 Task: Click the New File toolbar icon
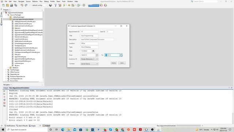pyautogui.click(x=3, y=5)
